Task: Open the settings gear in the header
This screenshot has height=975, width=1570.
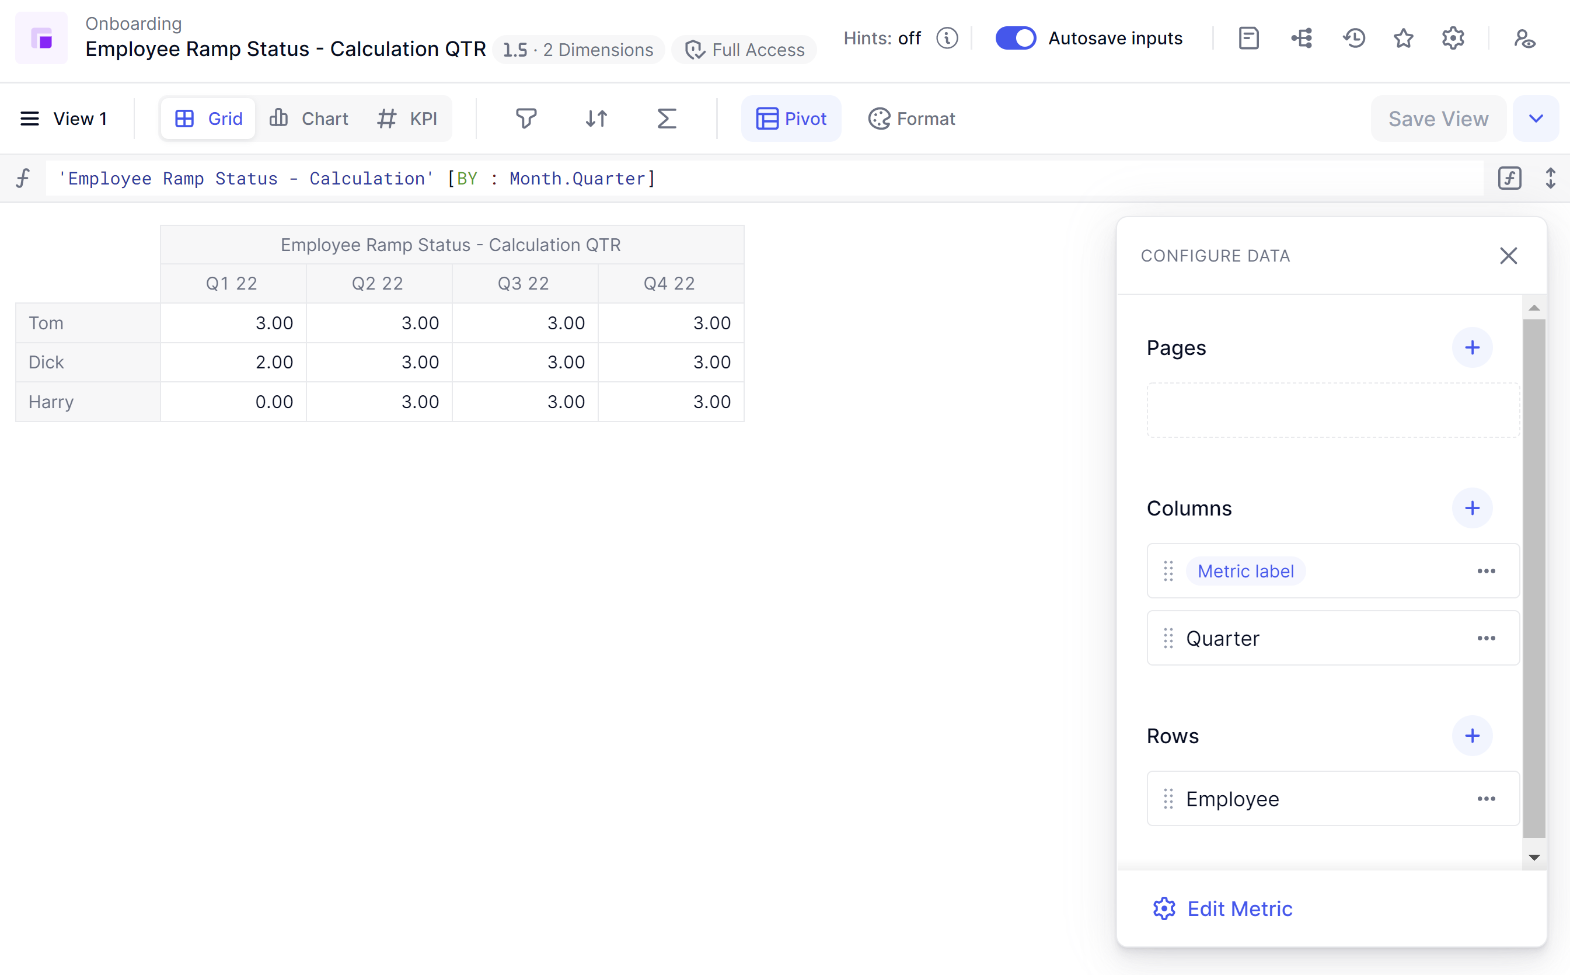Action: click(x=1453, y=38)
